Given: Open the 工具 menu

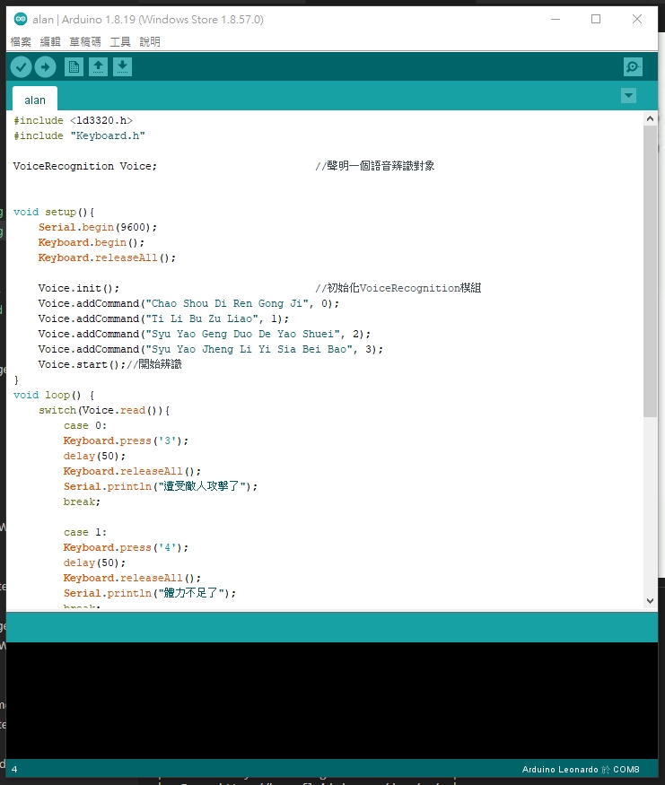Looking at the screenshot, I should (x=120, y=41).
